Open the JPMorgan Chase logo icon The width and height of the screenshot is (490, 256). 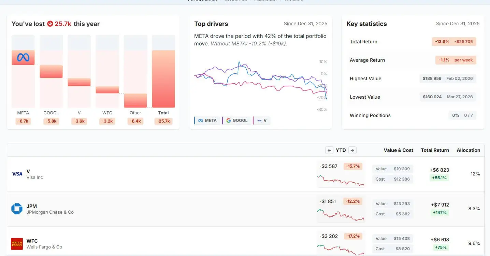point(17,209)
